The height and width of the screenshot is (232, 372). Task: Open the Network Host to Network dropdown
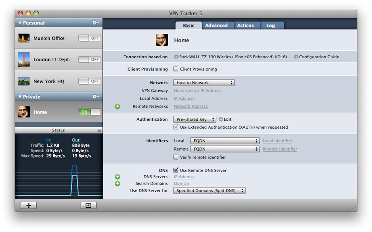tap(204, 83)
